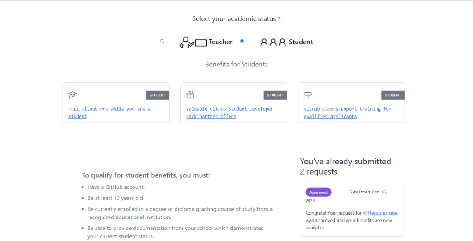Click the already submitted 2 requests heading

click(345, 166)
